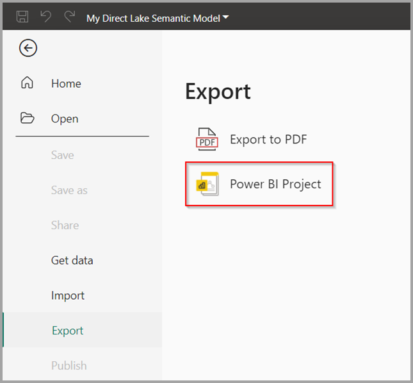Expand the model name dropdown arrow
Viewport: 413px width, 383px height.
point(226,17)
